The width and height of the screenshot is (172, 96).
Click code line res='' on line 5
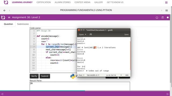(x=45, y=42)
